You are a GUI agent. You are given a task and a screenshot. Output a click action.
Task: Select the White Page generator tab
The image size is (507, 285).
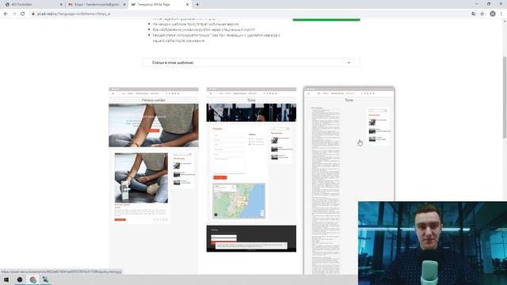pyautogui.click(x=160, y=5)
